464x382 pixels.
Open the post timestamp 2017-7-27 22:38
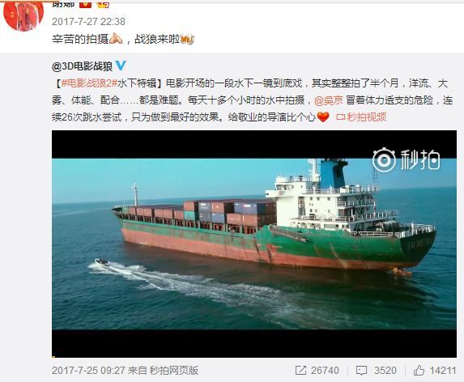88,22
